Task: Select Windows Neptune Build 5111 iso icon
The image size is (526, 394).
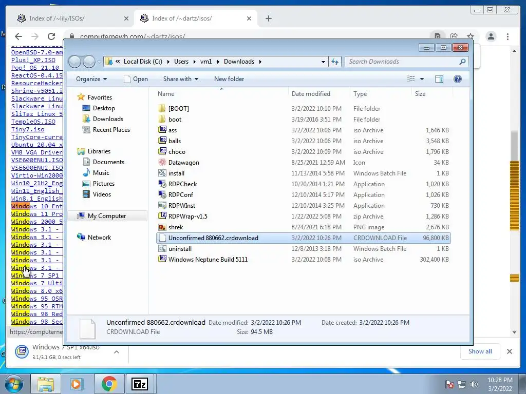Action: [162, 259]
